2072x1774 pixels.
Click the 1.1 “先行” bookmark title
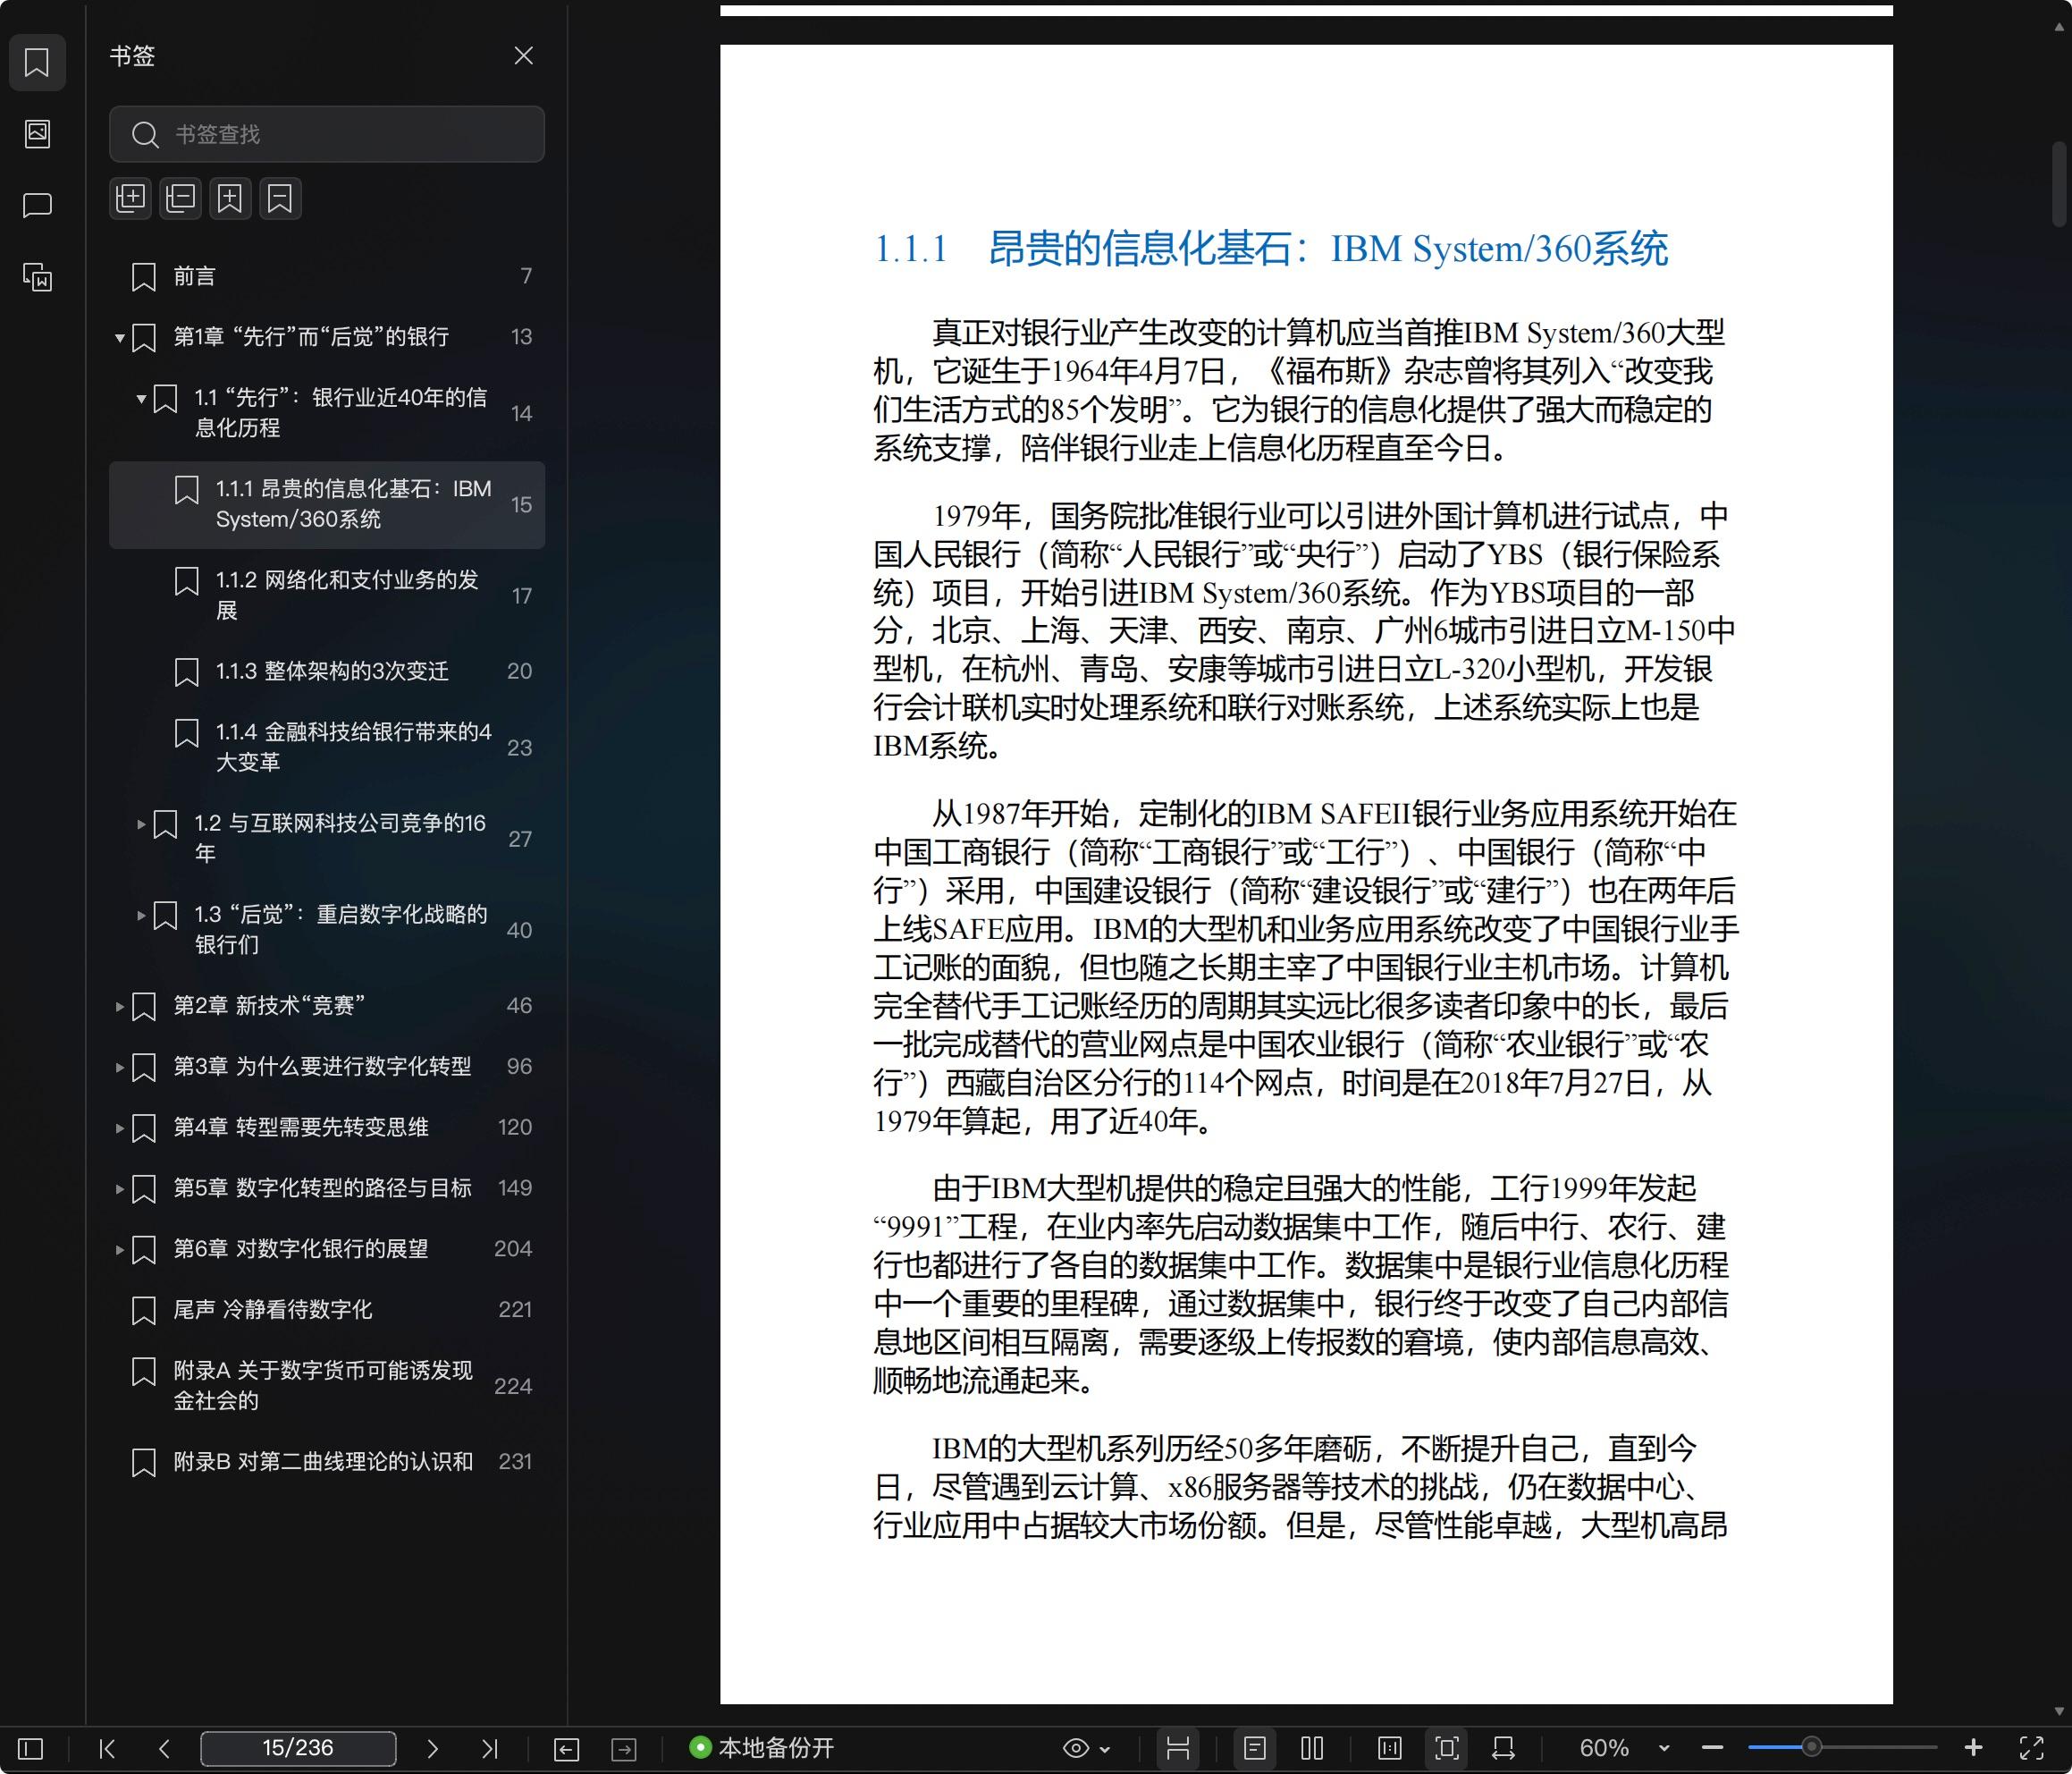coord(341,413)
